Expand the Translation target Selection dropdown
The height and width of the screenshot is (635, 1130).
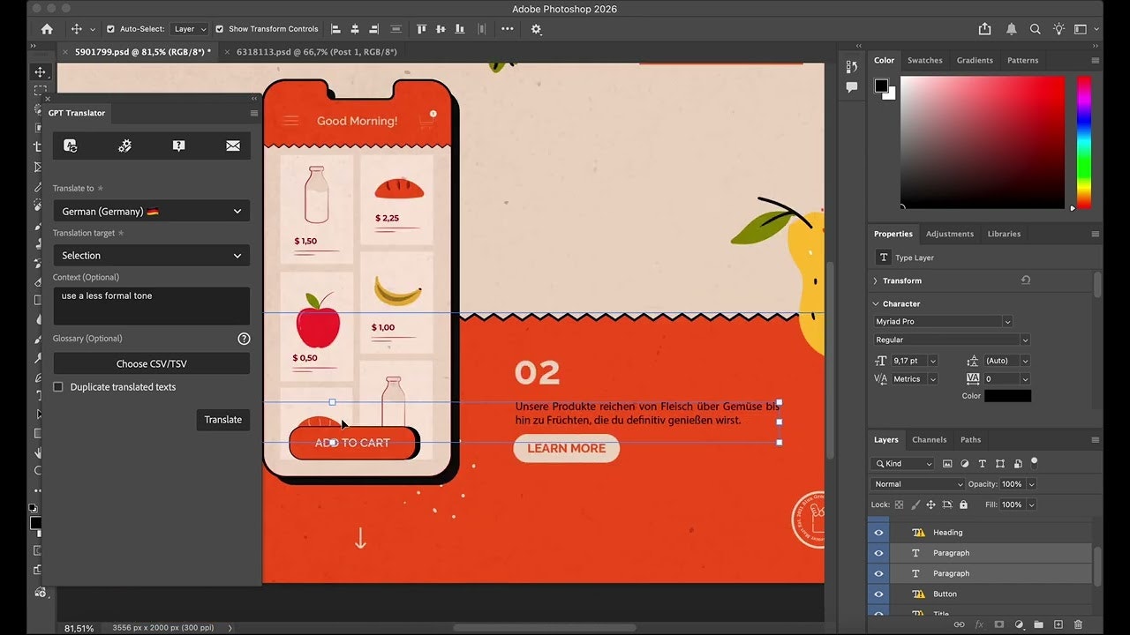151,256
